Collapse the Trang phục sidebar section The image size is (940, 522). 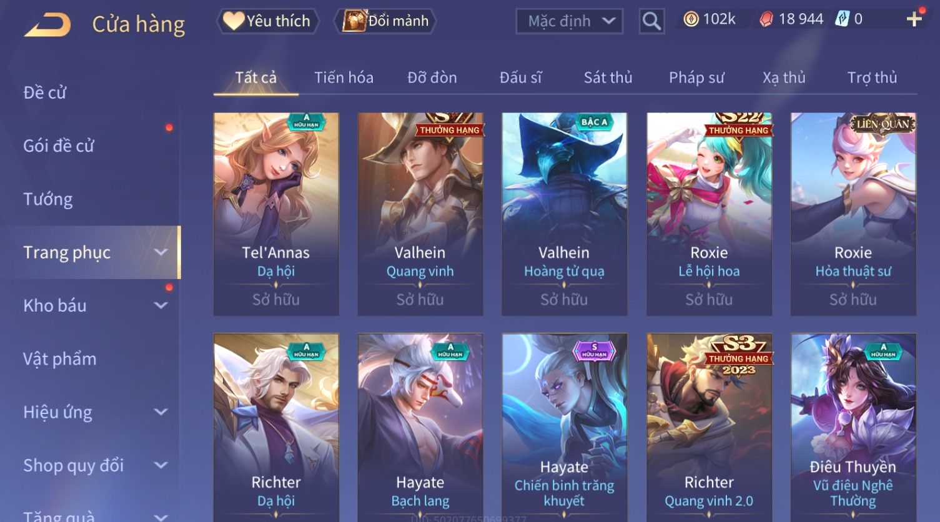[161, 252]
